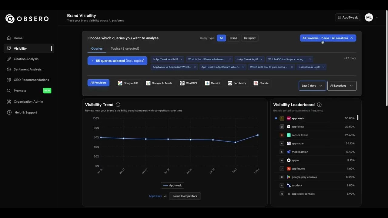This screenshot has height=218, width=388.
Task: Toggle the ChatGPT provider filter
Action: coord(189,83)
